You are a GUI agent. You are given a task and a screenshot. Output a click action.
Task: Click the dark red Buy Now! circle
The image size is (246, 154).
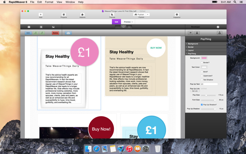coord(101,127)
